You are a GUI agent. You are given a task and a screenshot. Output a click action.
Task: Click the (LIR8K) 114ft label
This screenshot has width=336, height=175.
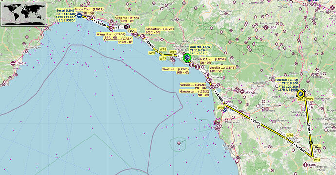[125, 41]
